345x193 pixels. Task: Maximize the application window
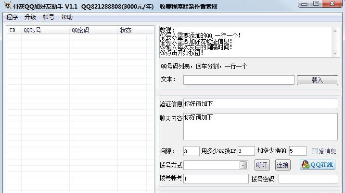click(316, 3)
